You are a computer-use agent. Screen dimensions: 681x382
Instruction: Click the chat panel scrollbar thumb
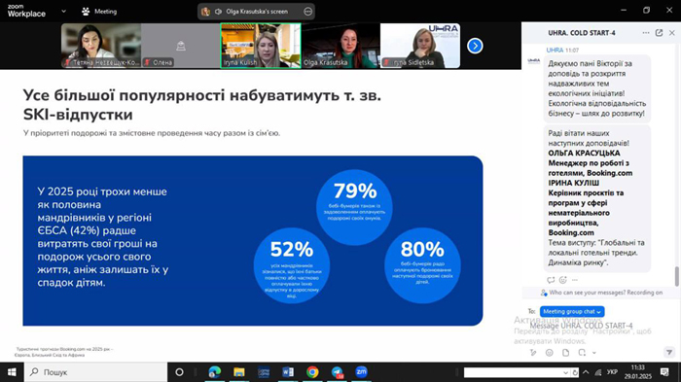tap(676, 276)
